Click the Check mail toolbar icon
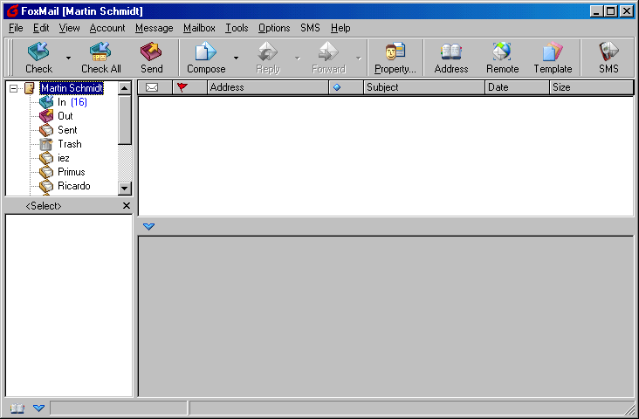Screen dimensions: 639x419 tap(38, 52)
